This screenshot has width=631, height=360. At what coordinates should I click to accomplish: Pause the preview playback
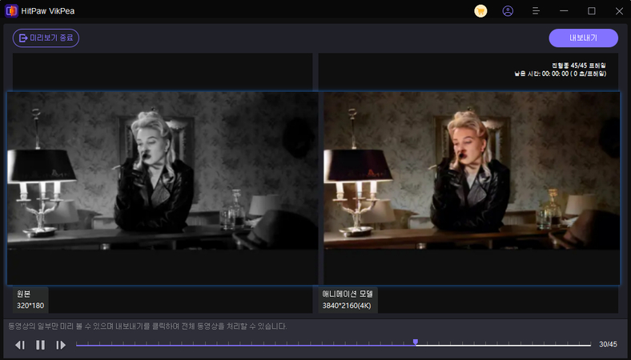[x=40, y=345]
